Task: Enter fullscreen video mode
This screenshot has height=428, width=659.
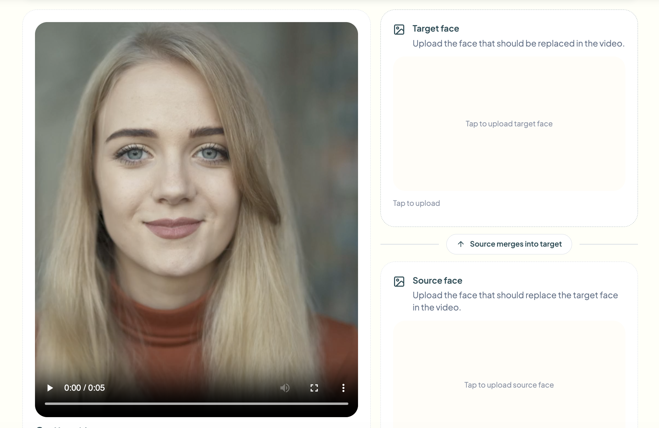Action: click(314, 388)
